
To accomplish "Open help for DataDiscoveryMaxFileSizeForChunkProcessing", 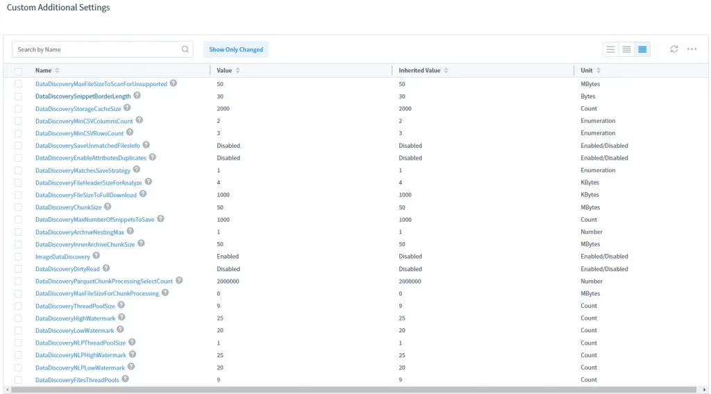I will [x=165, y=293].
